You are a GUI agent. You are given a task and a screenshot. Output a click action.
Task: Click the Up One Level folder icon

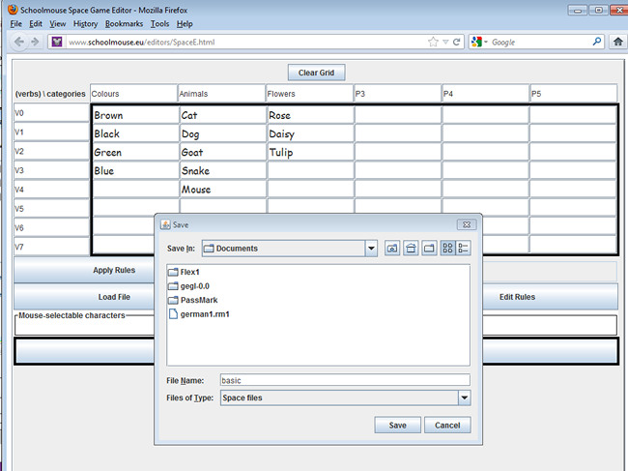[x=392, y=249]
